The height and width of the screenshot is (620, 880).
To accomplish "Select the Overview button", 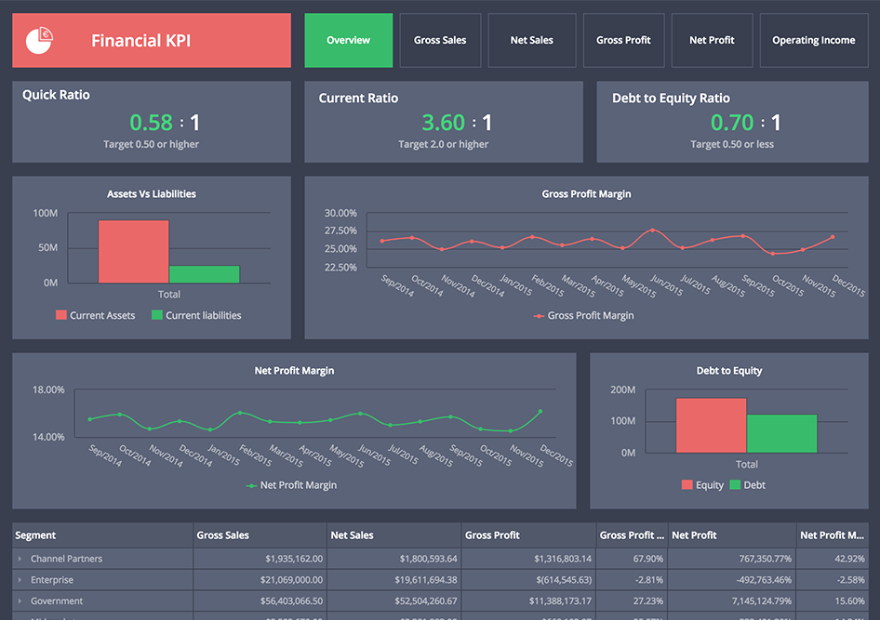I will tap(348, 40).
